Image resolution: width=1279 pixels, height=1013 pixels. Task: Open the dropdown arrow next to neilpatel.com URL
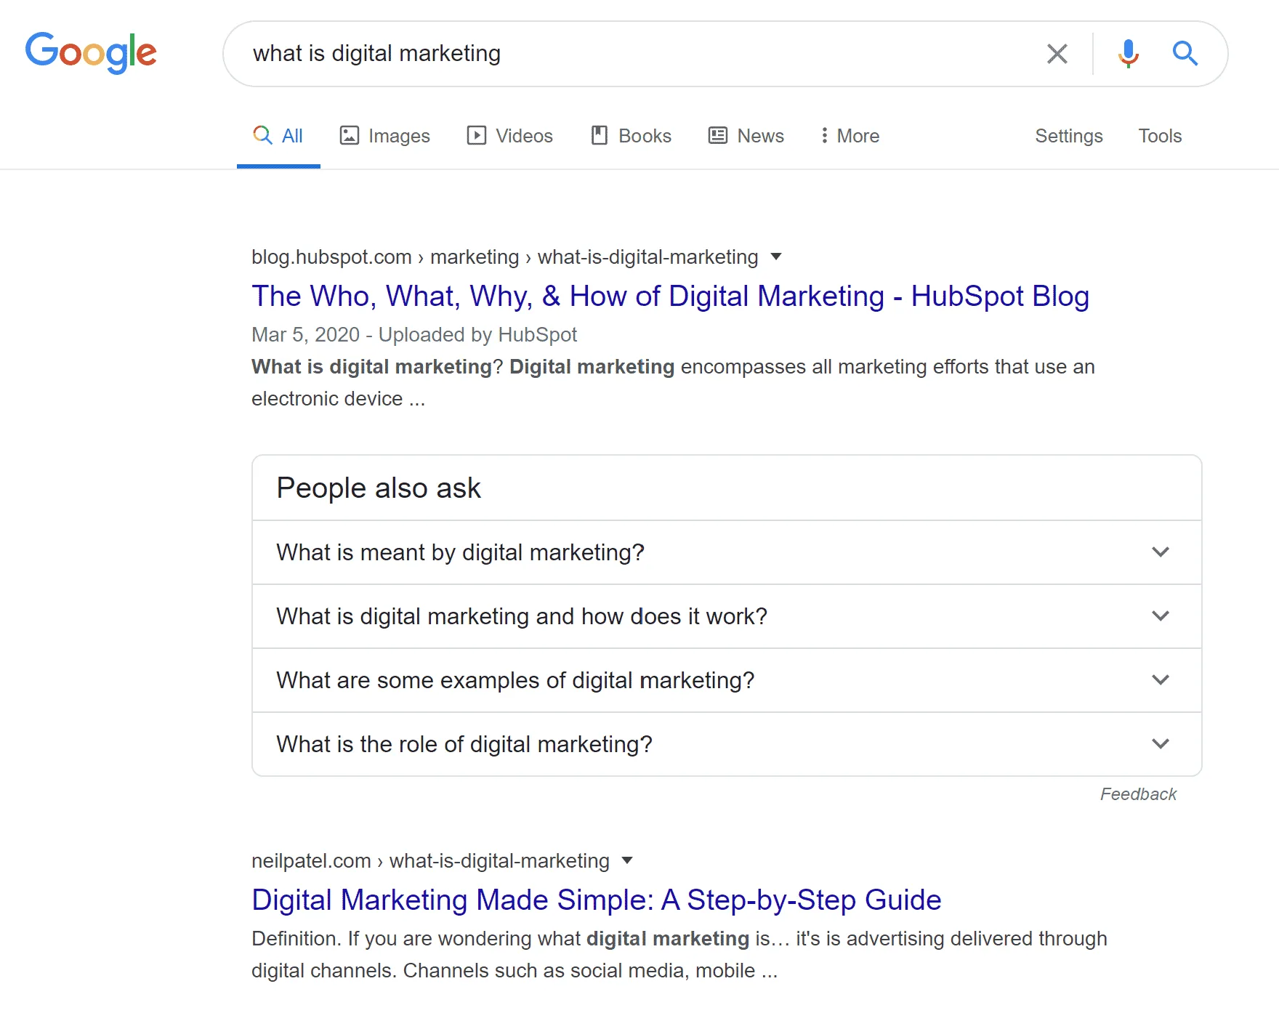click(627, 860)
